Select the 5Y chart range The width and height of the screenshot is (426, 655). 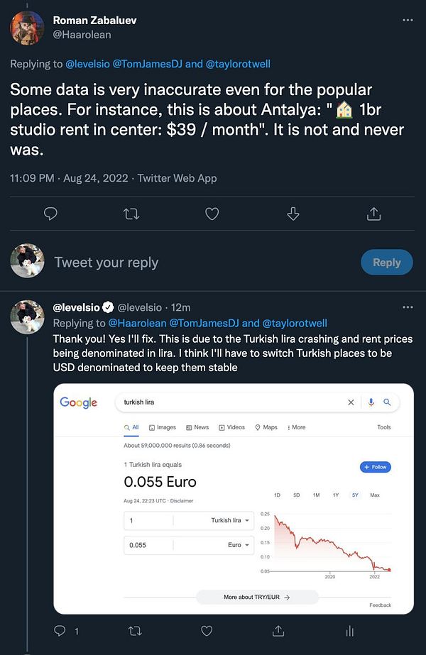coord(355,495)
